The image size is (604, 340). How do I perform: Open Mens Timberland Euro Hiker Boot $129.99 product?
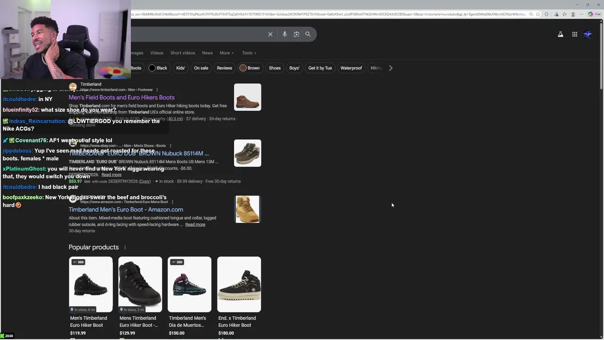click(140, 296)
